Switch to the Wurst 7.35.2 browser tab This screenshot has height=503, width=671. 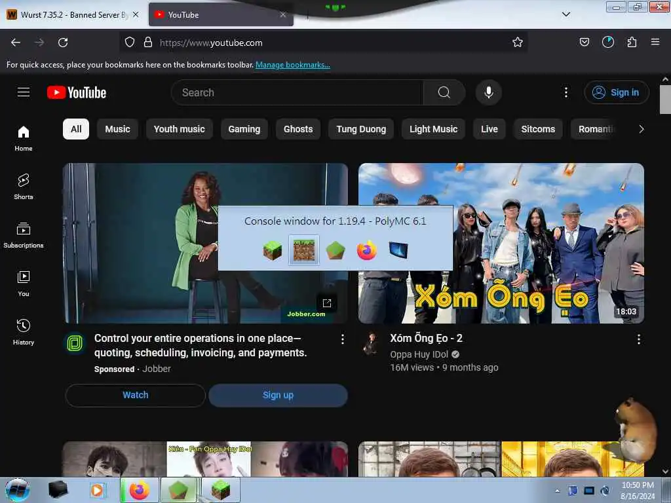pos(73,14)
